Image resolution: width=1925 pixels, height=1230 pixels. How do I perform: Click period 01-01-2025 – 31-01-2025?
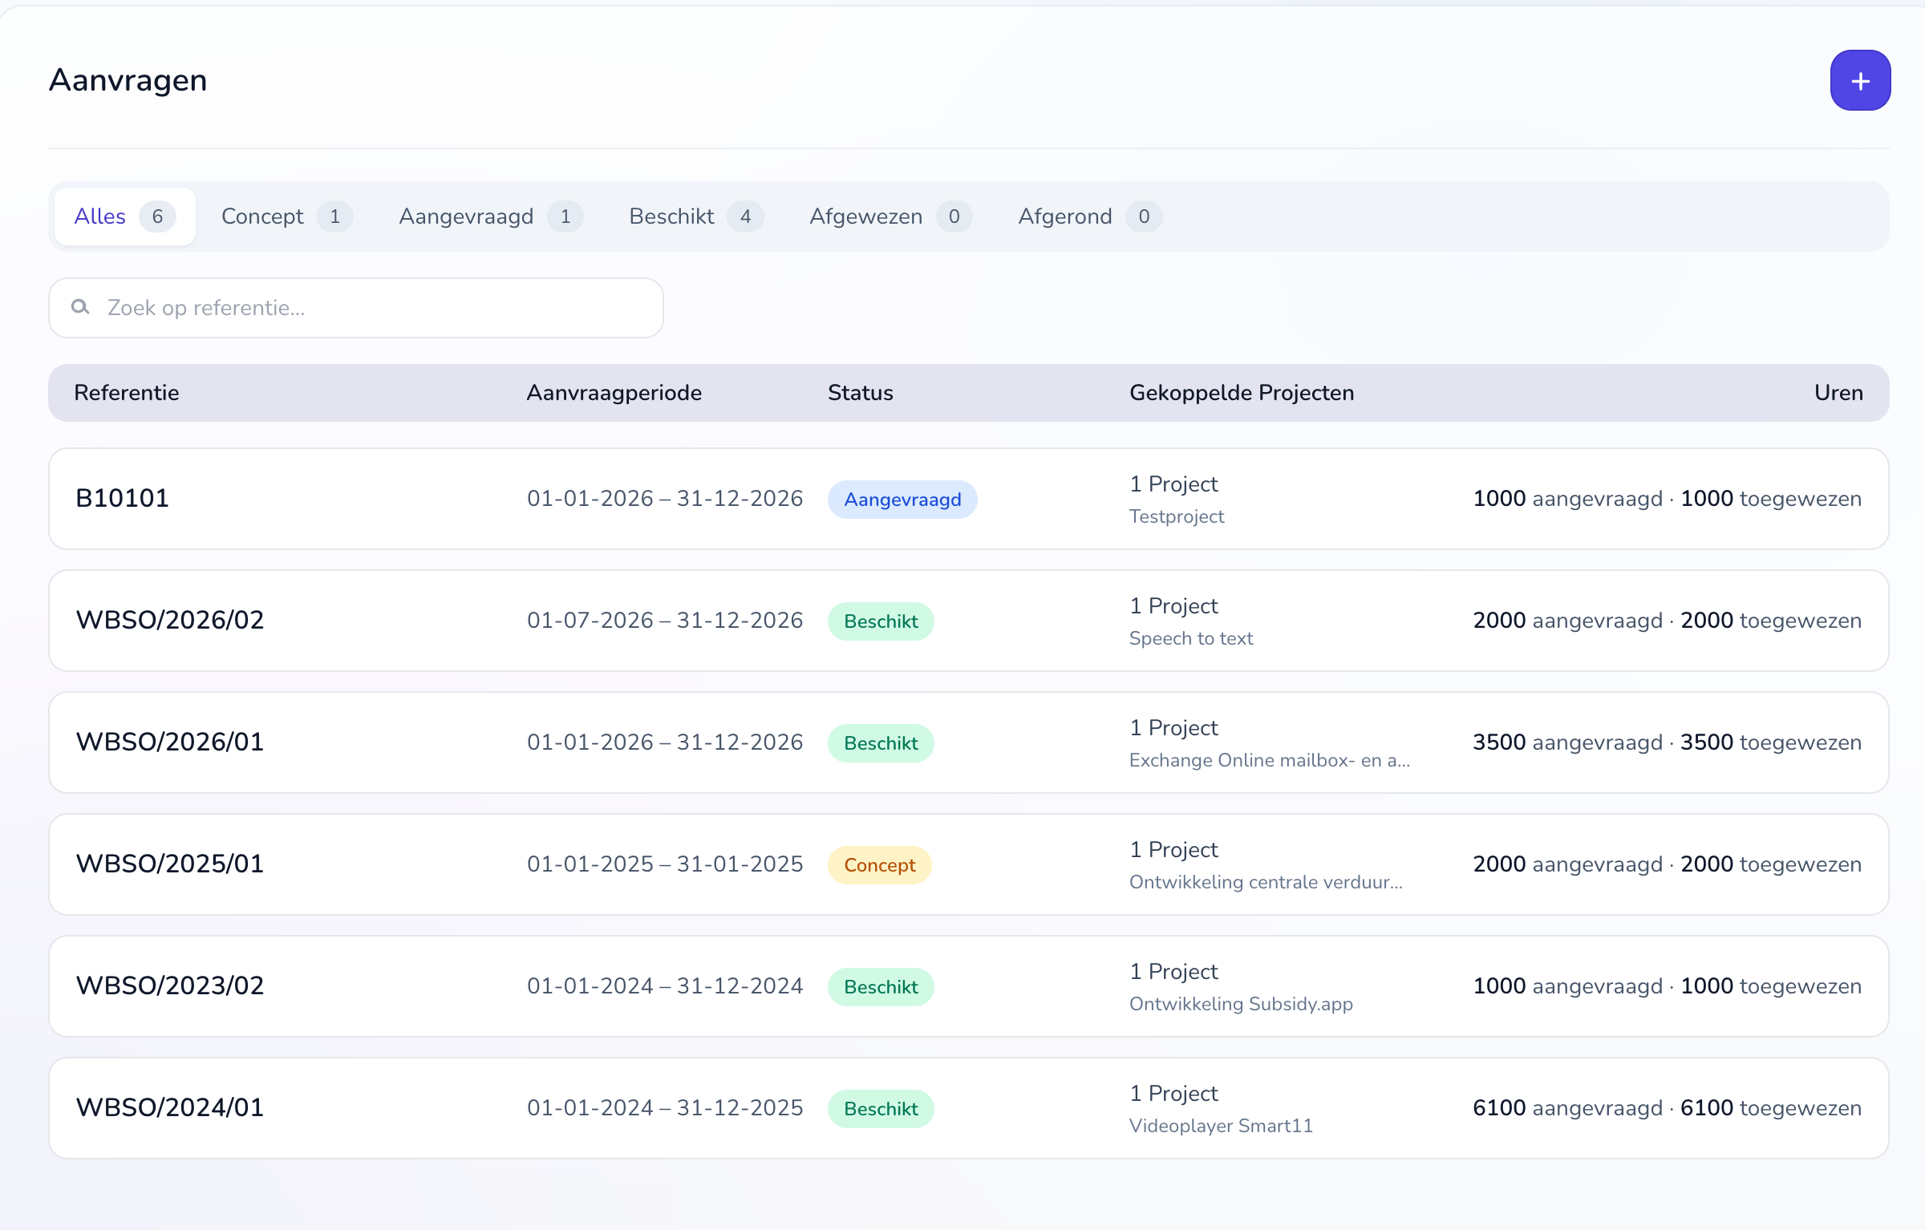pyautogui.click(x=665, y=864)
